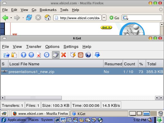The image size is (164, 123).
Task: Click the red X icon in KGet toolbar
Action: 64,55
